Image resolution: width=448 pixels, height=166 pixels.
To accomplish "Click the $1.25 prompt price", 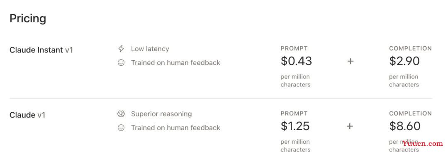I will point(295,126).
